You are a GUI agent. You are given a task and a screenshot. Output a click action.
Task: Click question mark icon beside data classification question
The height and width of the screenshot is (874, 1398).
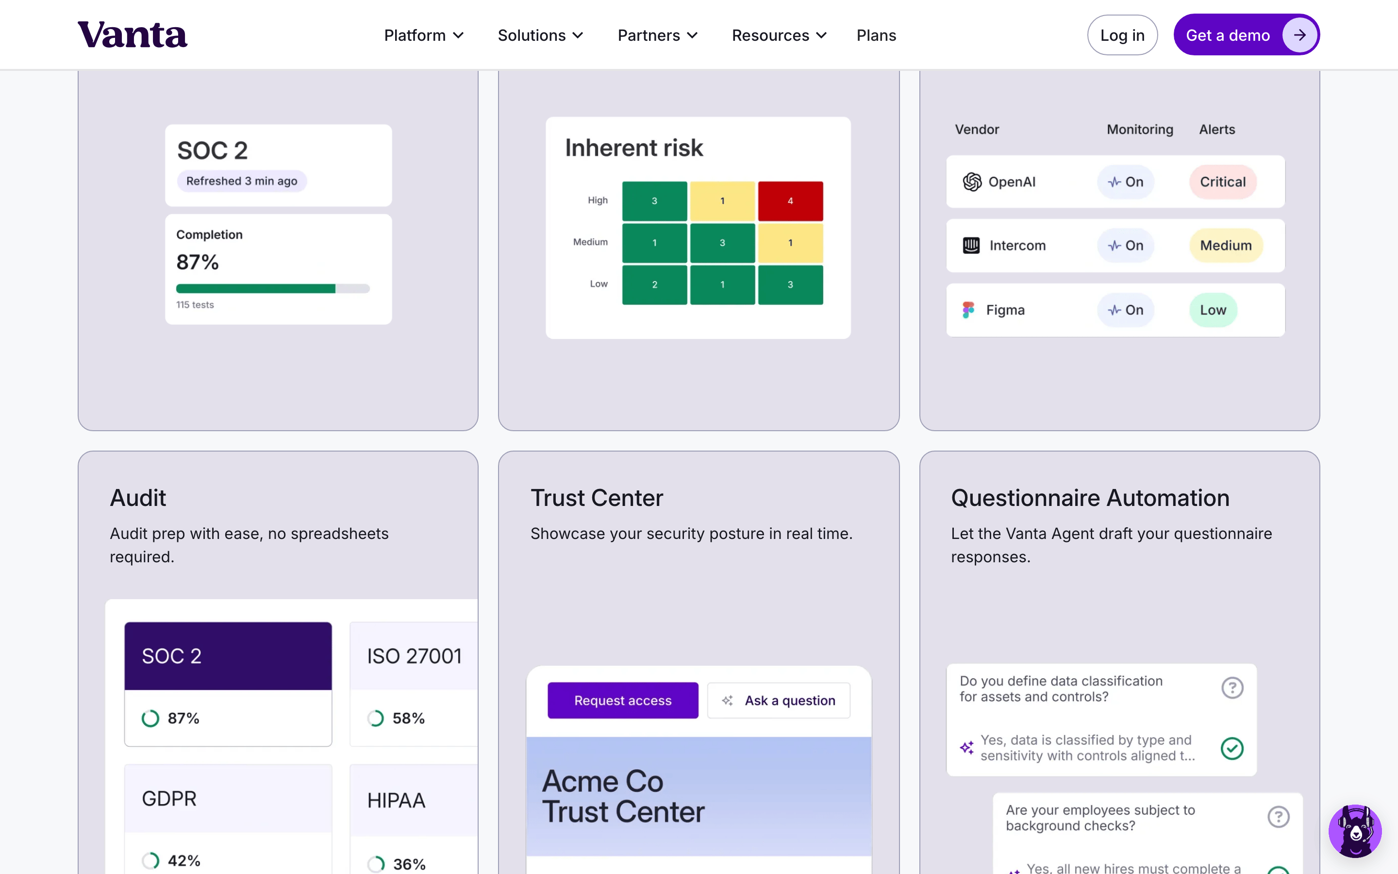click(x=1232, y=688)
